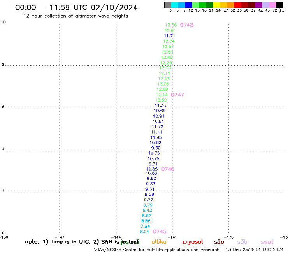The width and height of the screenshot is (288, 253).
Task: Select the 9.22 wave height value
Action: [x=149, y=200]
